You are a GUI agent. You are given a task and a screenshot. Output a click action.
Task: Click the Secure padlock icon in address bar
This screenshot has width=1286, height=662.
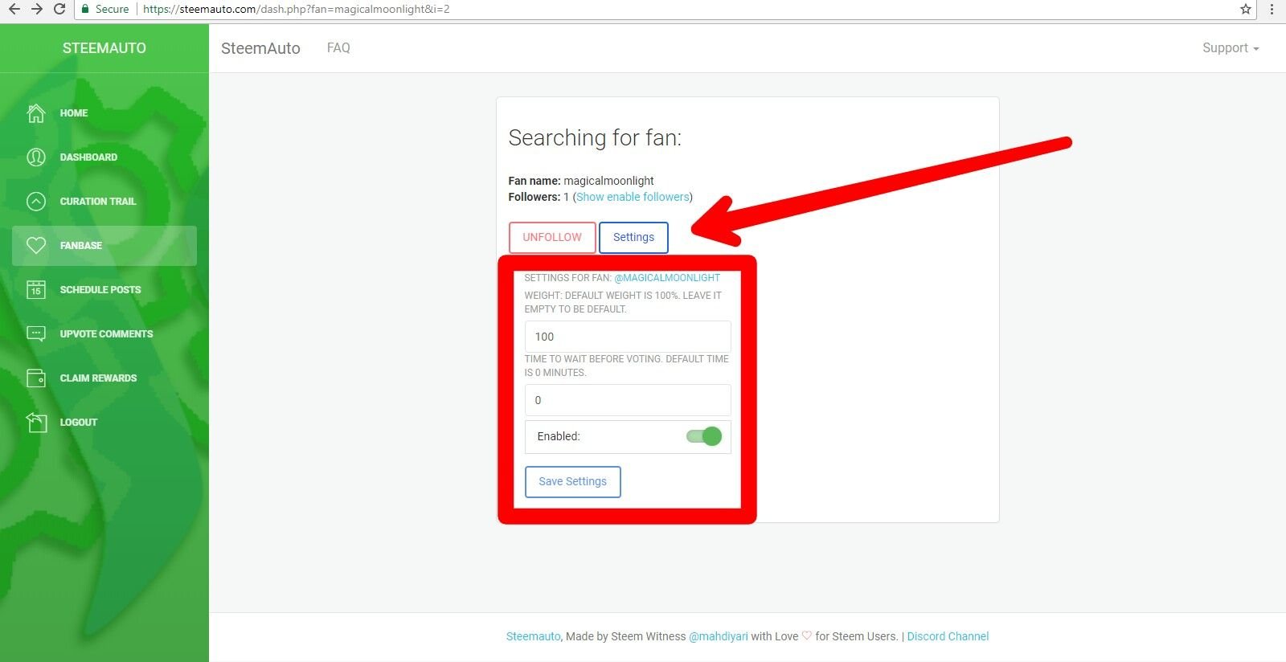[x=85, y=9]
